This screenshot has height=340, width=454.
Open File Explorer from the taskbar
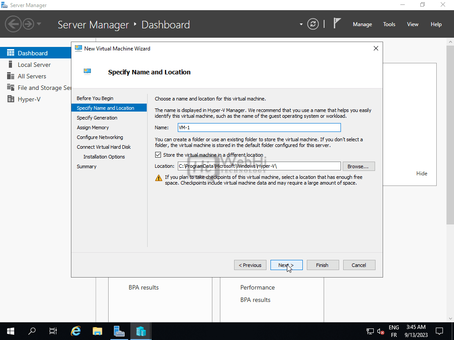tap(97, 331)
